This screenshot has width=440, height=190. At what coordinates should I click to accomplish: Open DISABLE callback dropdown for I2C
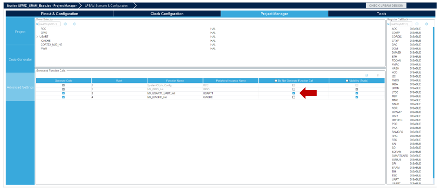click(415, 76)
